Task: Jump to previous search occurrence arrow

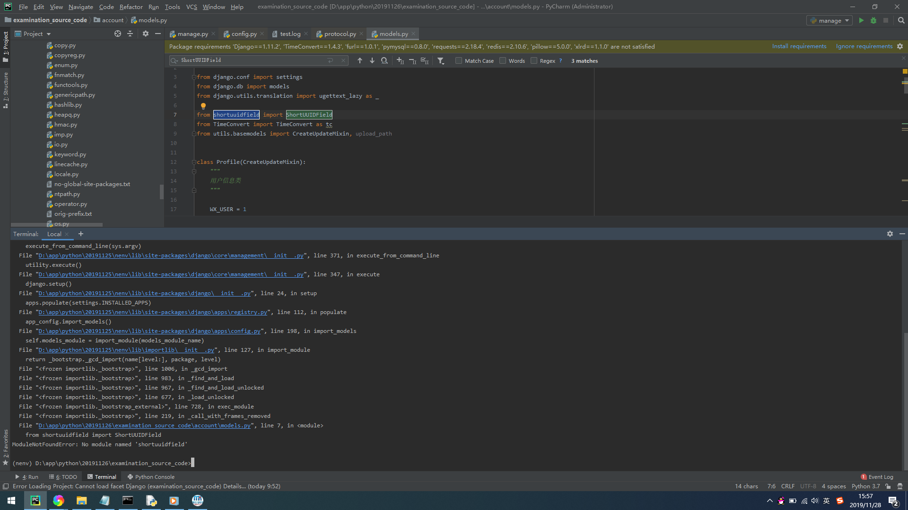Action: [x=359, y=60]
